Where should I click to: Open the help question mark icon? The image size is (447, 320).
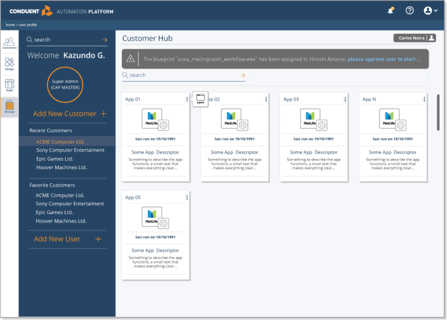pyautogui.click(x=409, y=11)
